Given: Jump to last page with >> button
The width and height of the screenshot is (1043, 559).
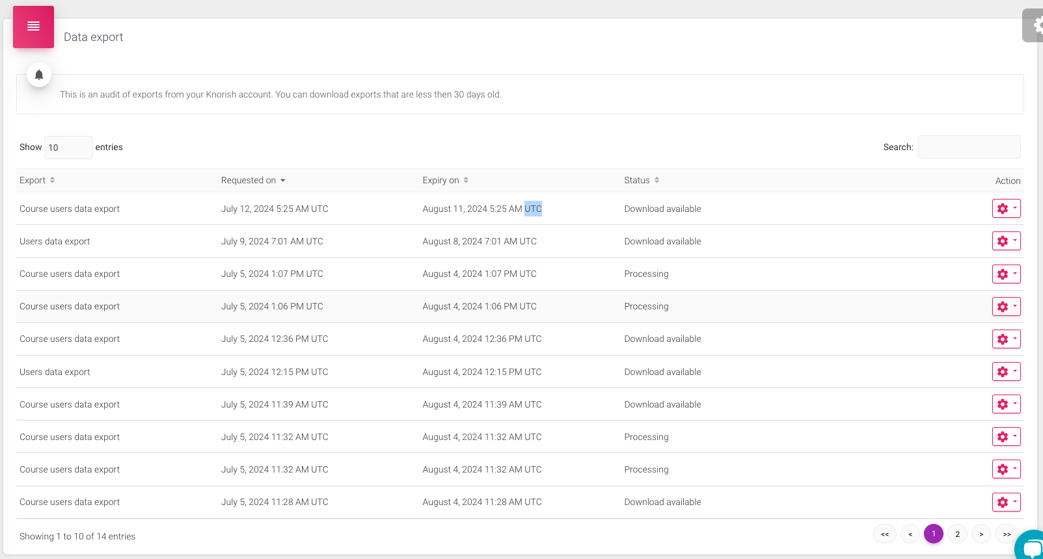Looking at the screenshot, I should (1007, 534).
